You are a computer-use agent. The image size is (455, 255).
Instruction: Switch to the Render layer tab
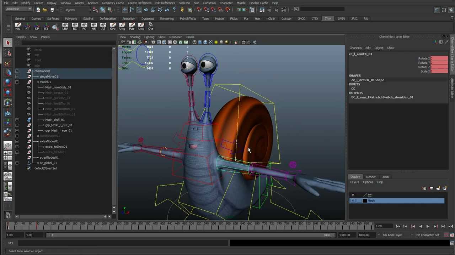(x=371, y=177)
